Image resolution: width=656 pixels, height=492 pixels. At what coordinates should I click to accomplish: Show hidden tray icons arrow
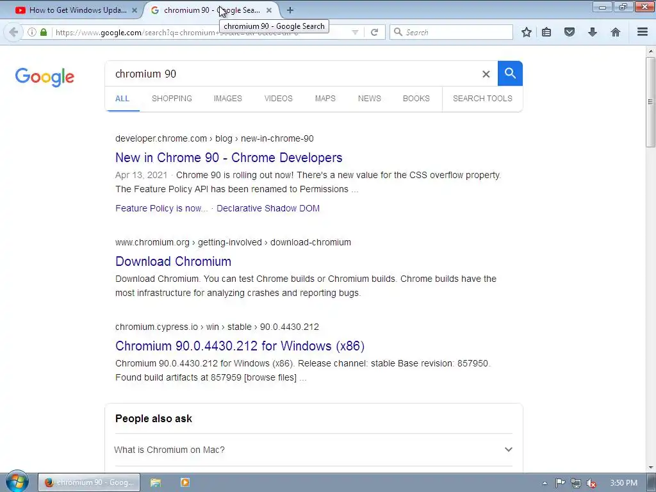[545, 483]
